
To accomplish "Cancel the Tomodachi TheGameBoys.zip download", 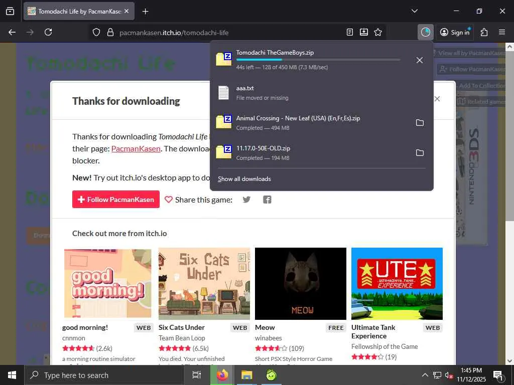I will [419, 60].
